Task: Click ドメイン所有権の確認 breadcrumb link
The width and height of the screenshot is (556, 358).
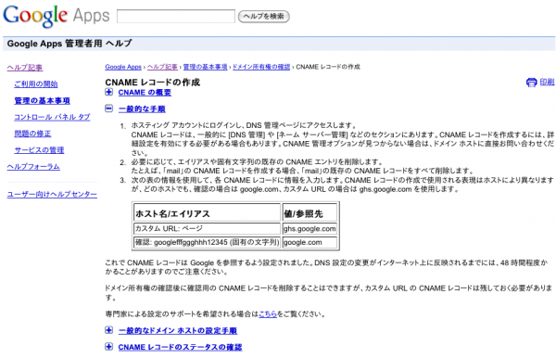Action: point(261,67)
